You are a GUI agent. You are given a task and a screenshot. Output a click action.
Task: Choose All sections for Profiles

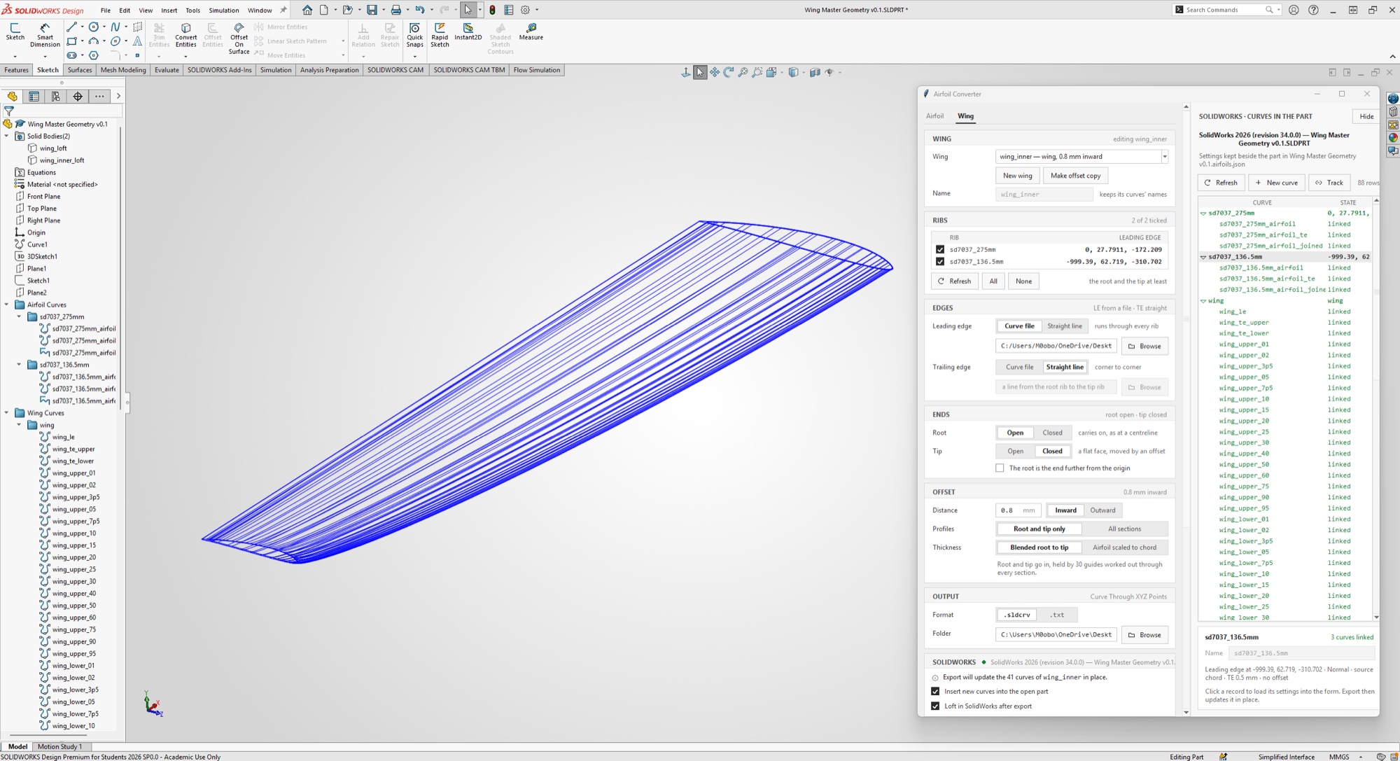pos(1124,529)
